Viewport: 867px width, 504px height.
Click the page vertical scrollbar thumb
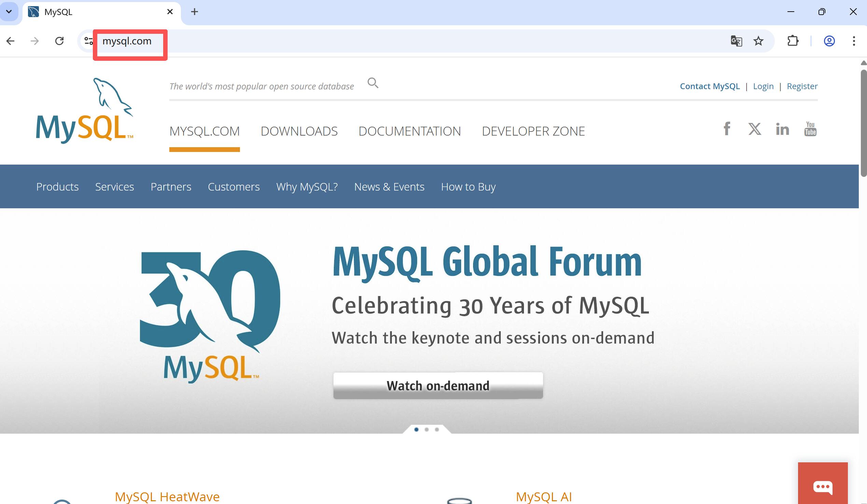[864, 123]
